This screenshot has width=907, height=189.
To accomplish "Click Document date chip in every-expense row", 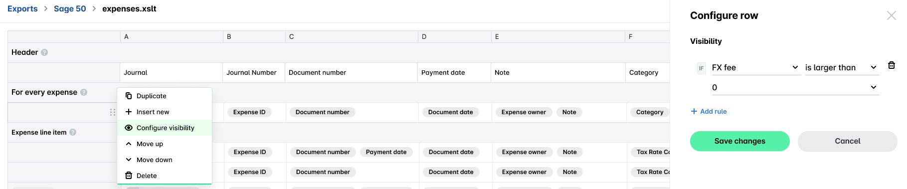I will point(450,112).
